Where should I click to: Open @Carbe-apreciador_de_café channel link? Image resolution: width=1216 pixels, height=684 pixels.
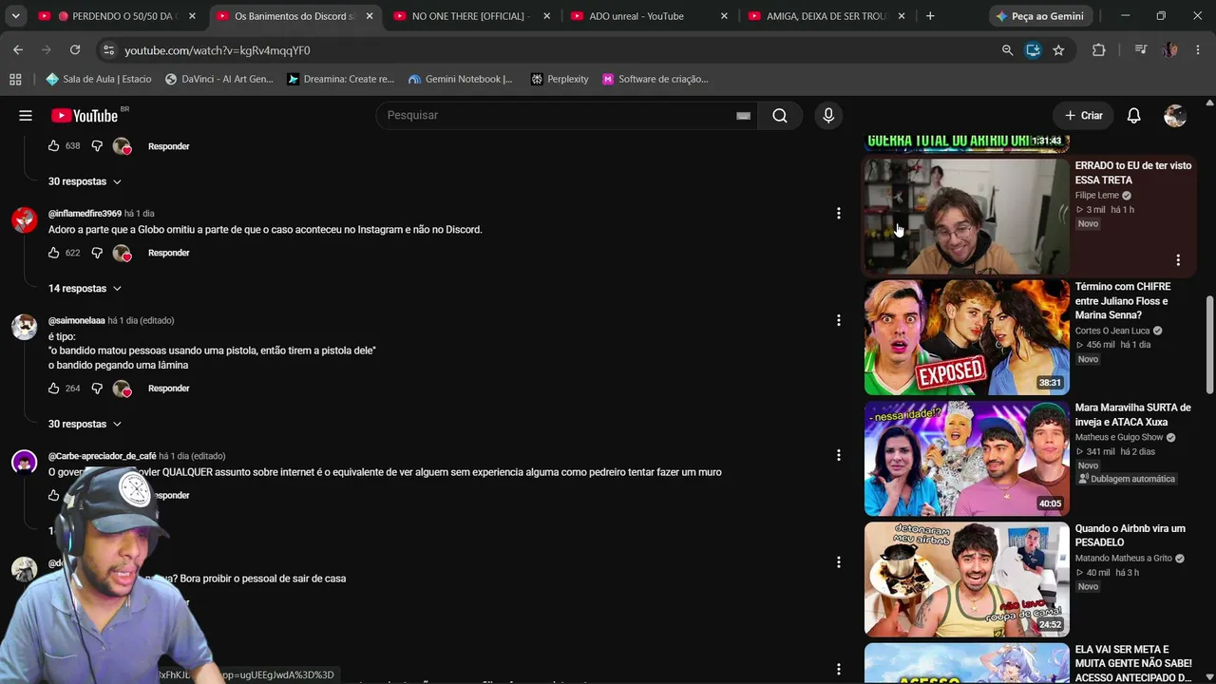tap(103, 456)
